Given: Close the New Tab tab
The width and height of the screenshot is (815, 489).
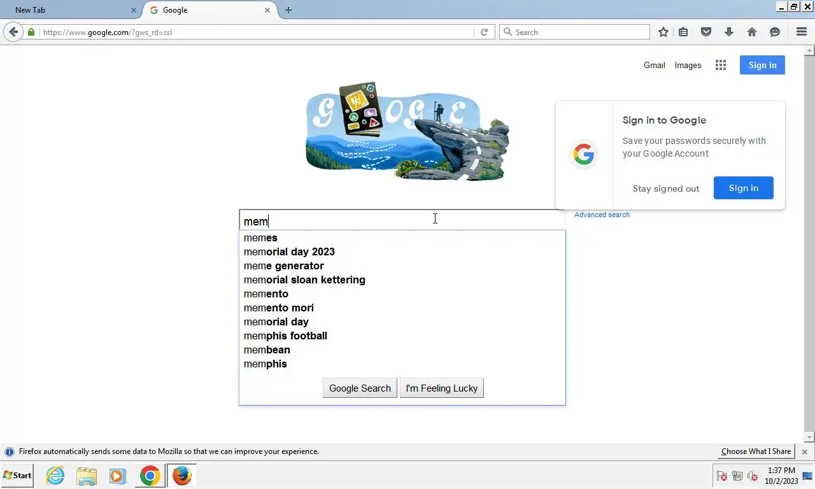Looking at the screenshot, I should (x=134, y=10).
